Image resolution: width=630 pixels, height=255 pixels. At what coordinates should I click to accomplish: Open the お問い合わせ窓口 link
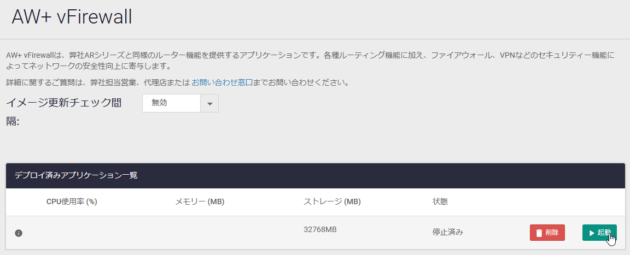pos(222,83)
